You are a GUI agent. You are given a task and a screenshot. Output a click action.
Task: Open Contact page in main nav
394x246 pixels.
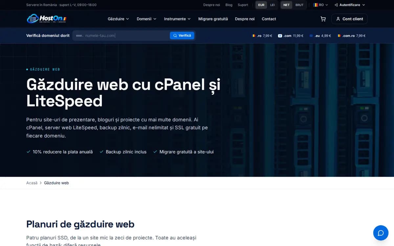(x=269, y=19)
